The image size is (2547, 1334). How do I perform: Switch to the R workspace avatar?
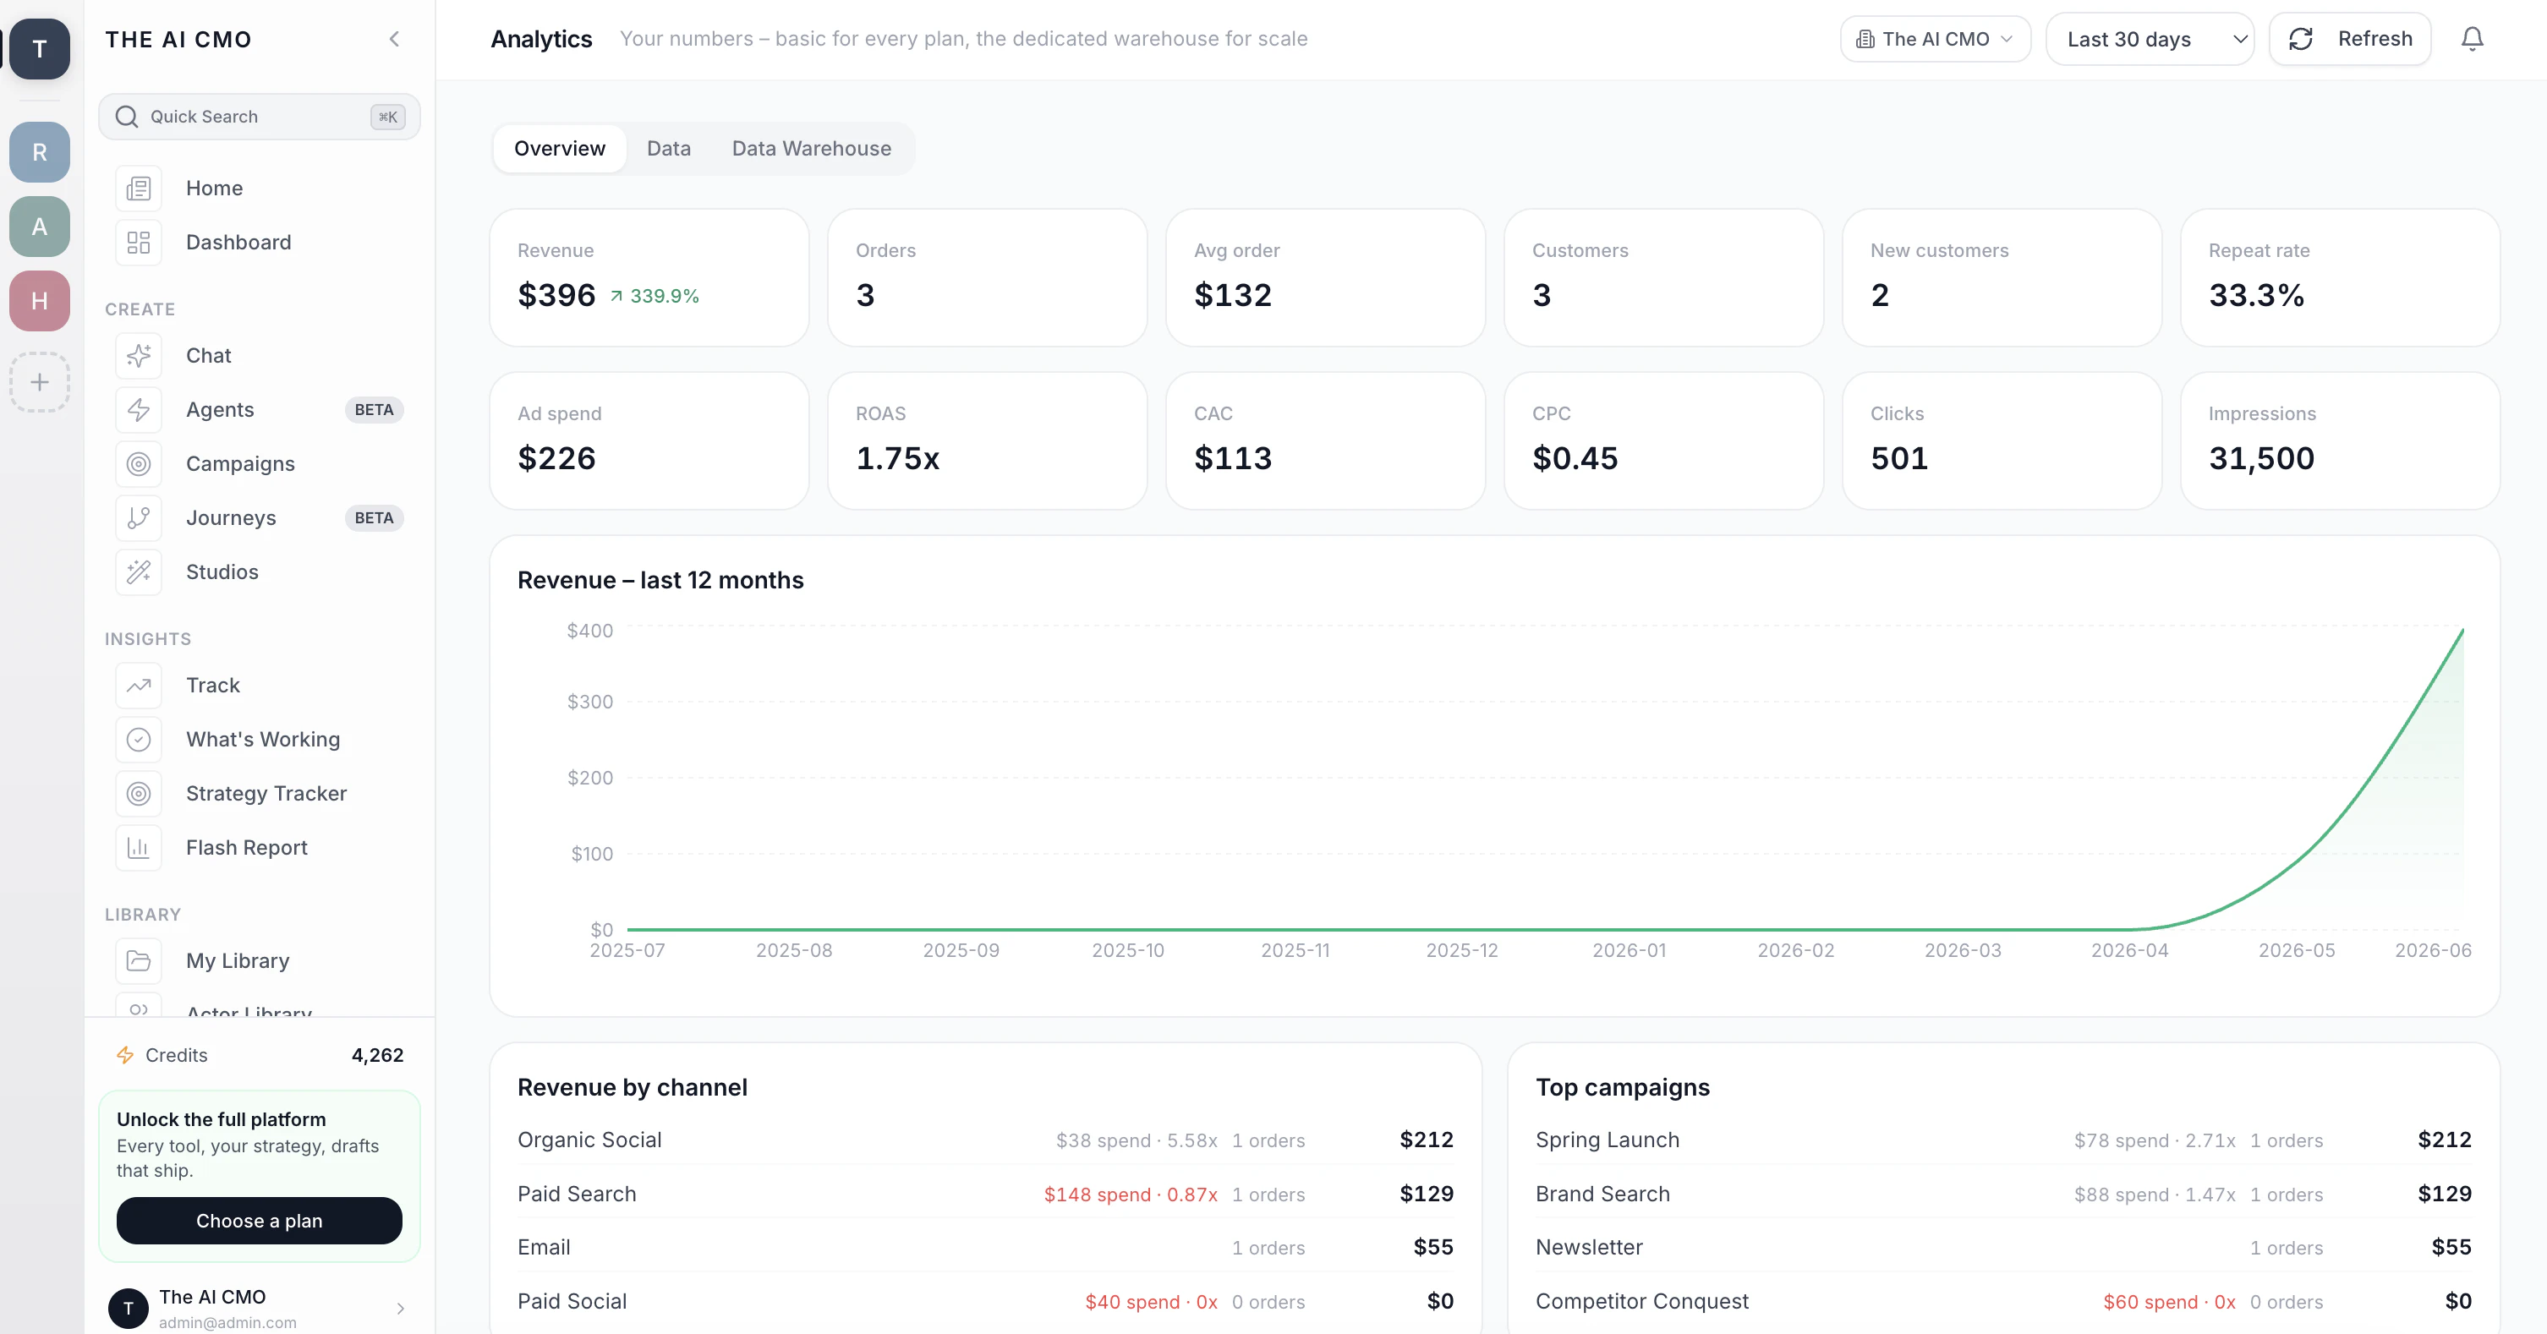point(40,152)
